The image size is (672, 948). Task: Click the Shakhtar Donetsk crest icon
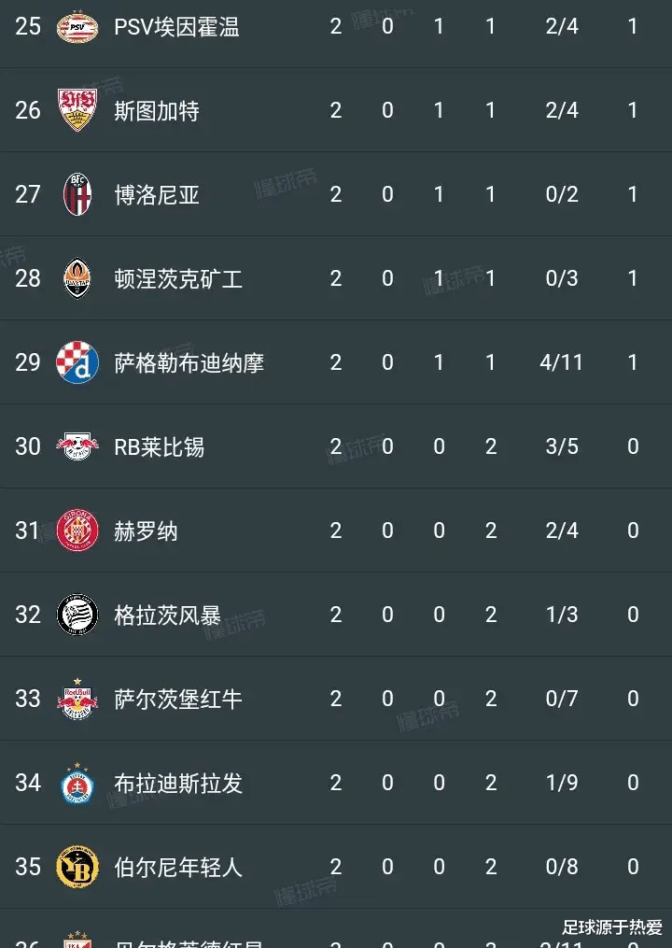(77, 278)
